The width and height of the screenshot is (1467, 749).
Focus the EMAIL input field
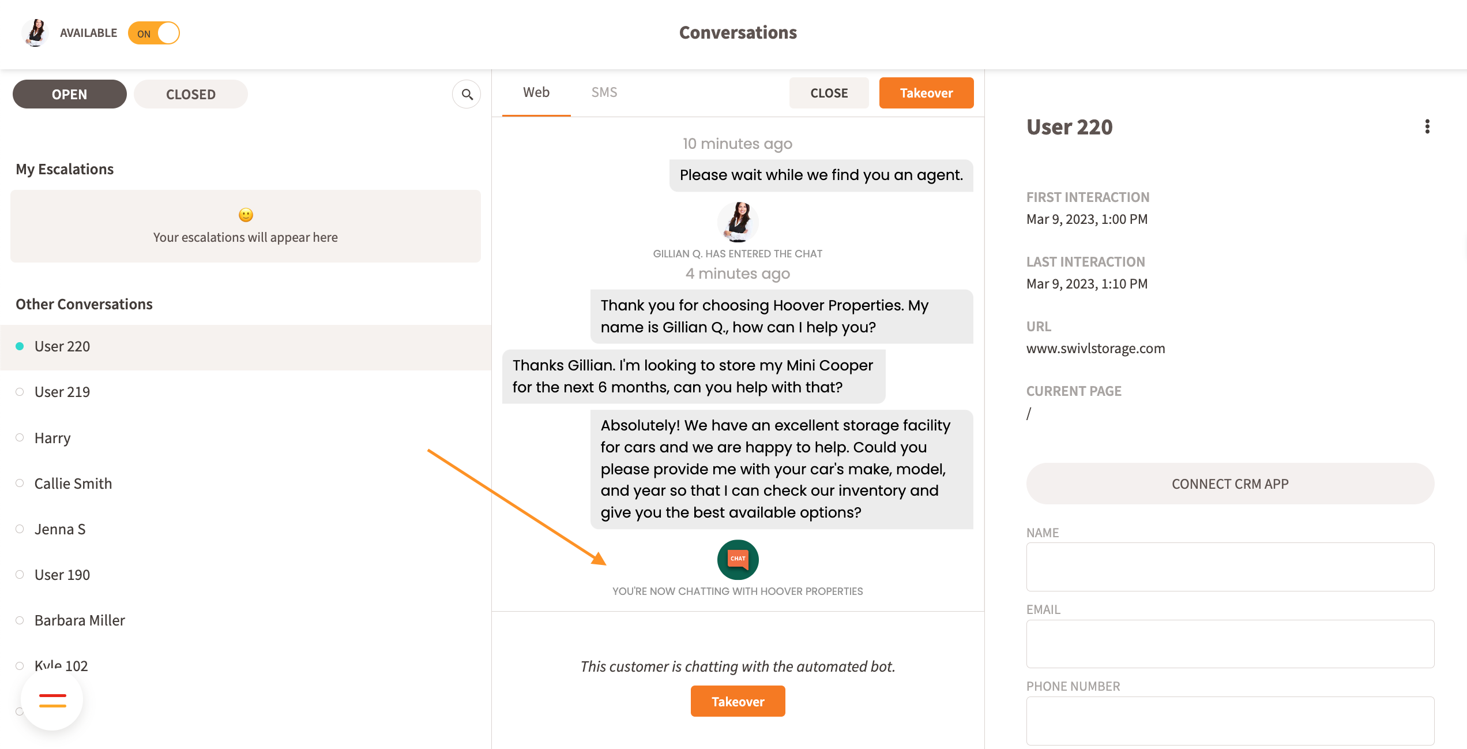point(1229,643)
